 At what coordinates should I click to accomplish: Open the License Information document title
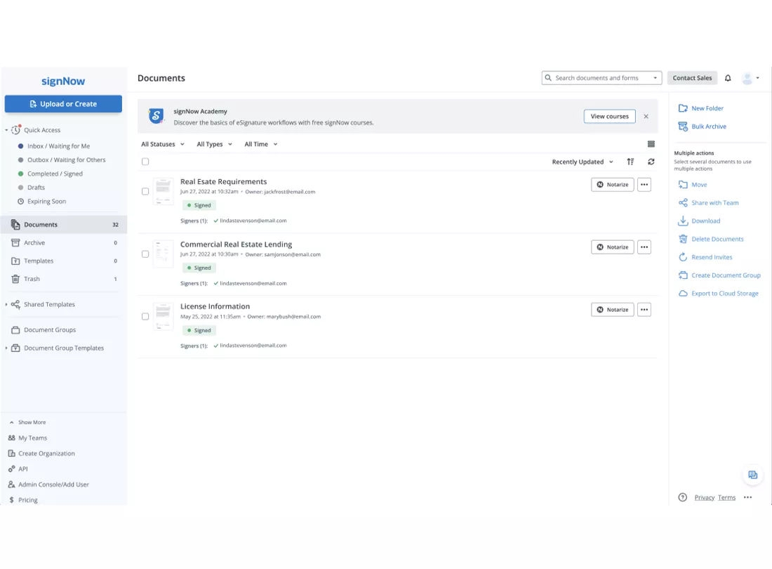[x=215, y=306]
